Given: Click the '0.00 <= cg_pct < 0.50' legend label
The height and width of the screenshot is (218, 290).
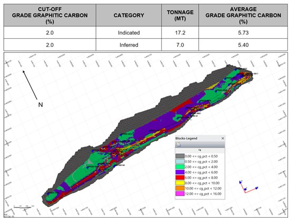Looking at the screenshot, I should click(x=201, y=156).
